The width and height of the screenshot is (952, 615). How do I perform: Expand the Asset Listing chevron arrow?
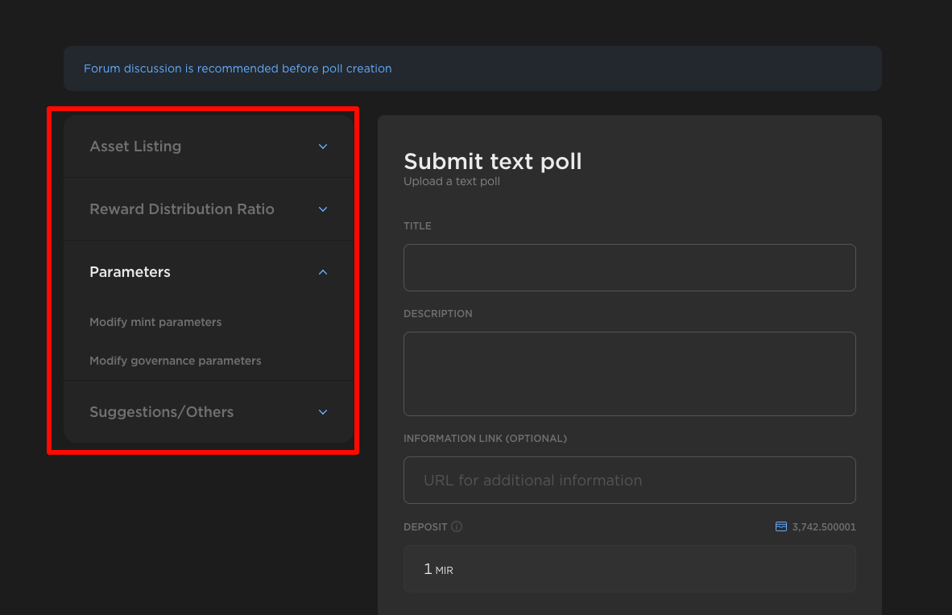(323, 147)
